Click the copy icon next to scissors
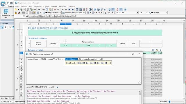 [47, 10]
